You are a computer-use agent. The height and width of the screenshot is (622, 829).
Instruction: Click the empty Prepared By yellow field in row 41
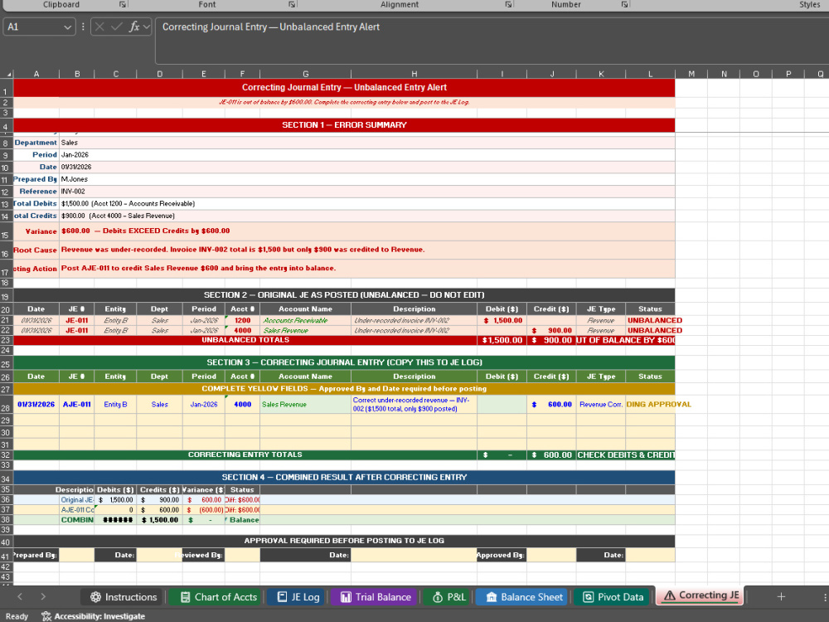pos(76,555)
